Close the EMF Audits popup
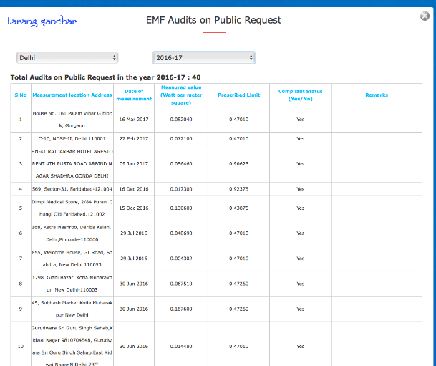The image size is (436, 366). point(425,16)
